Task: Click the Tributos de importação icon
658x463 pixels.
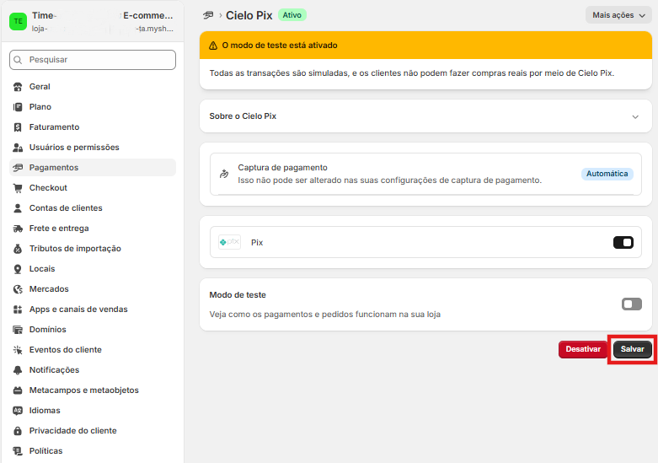Action: (x=18, y=249)
